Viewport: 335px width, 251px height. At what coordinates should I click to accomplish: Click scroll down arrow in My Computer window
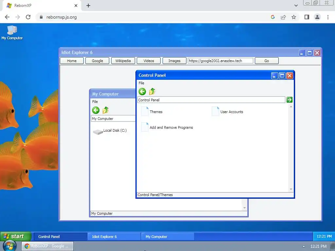(244, 208)
